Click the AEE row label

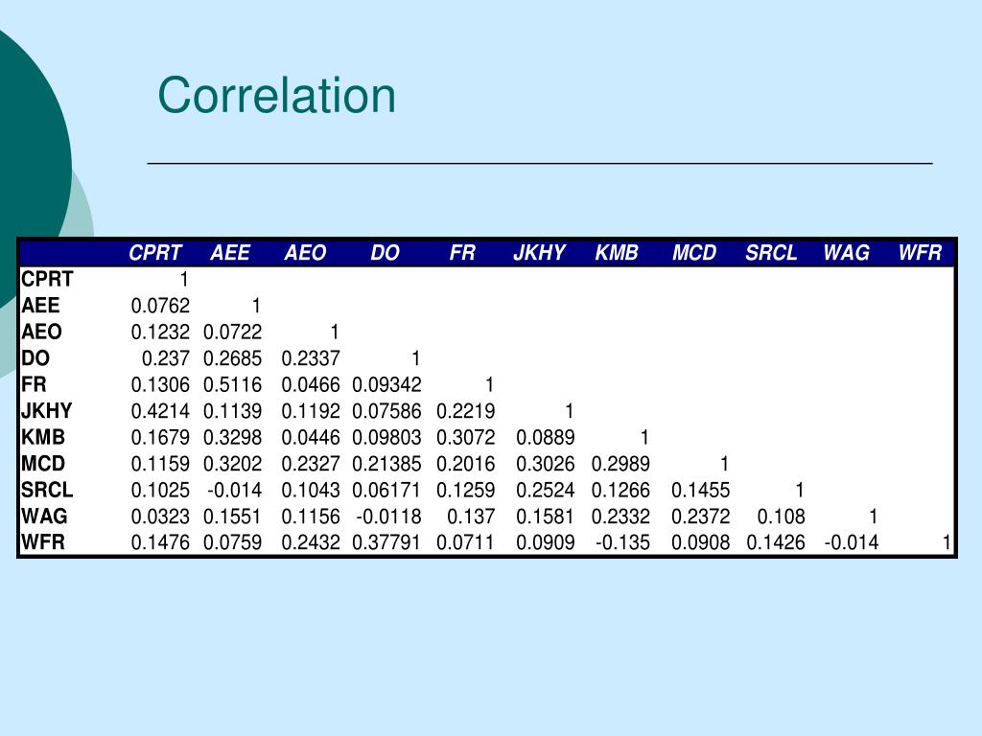pyautogui.click(x=40, y=306)
